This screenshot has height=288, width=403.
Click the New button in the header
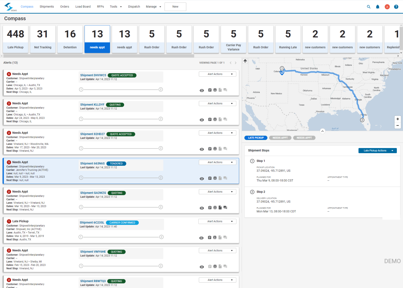point(175,6)
